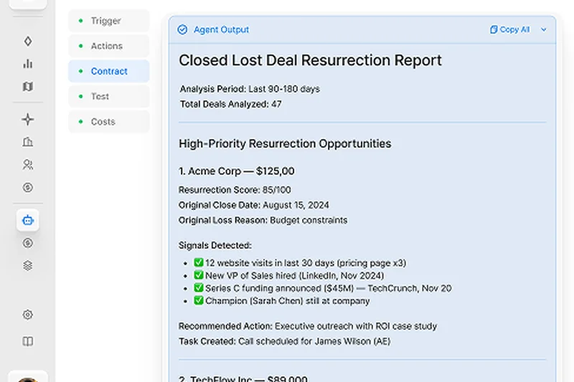Screen dimensions: 574x382
Task: Click the dollar coin icon below robot
Action: (x=28, y=243)
